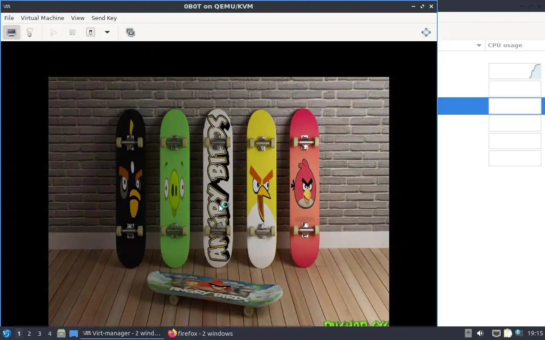
Task: Shut down the virtual machine
Action: [x=91, y=32]
